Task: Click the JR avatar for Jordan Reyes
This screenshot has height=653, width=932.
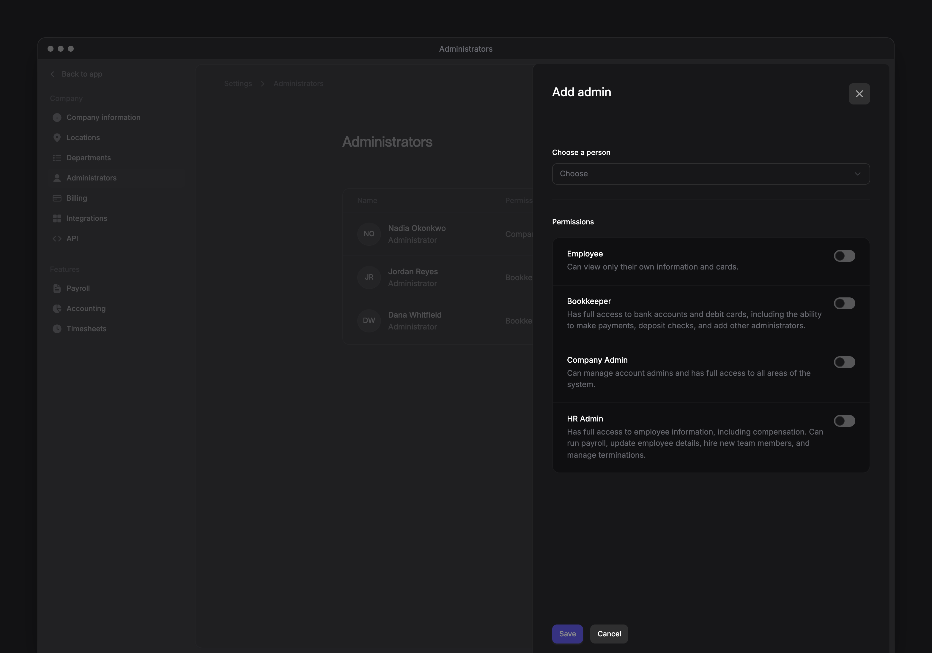Action: point(369,277)
